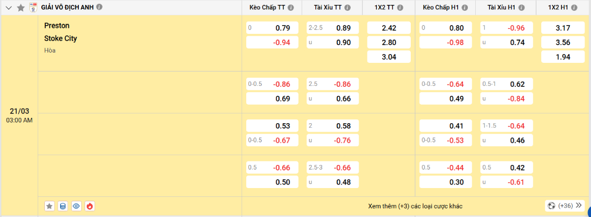Screen dimensions: 591x217
Task: Choose Tài Xỉu TT 2-2.5 over at 0.89
Action: (x=332, y=28)
